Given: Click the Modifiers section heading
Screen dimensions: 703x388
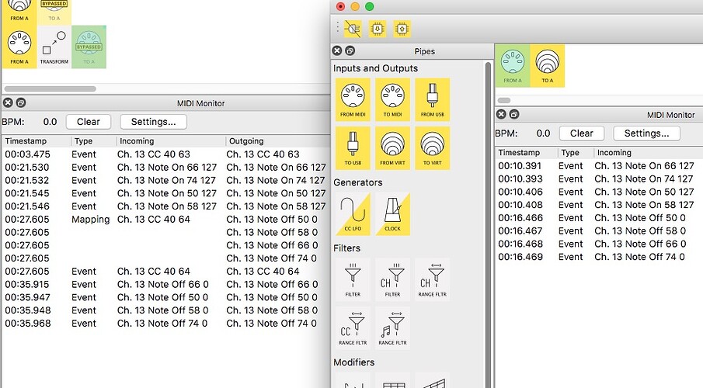Looking at the screenshot, I should tap(353, 362).
